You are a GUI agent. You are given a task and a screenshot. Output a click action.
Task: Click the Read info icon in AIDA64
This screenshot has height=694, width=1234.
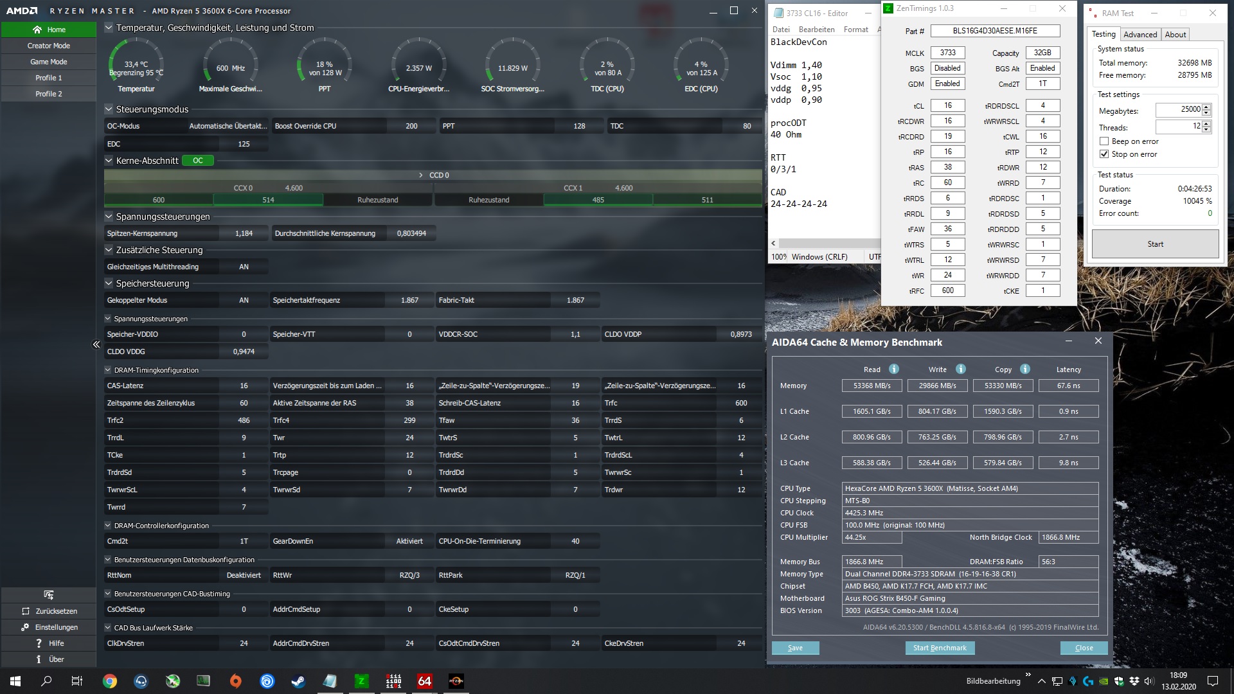coord(893,369)
